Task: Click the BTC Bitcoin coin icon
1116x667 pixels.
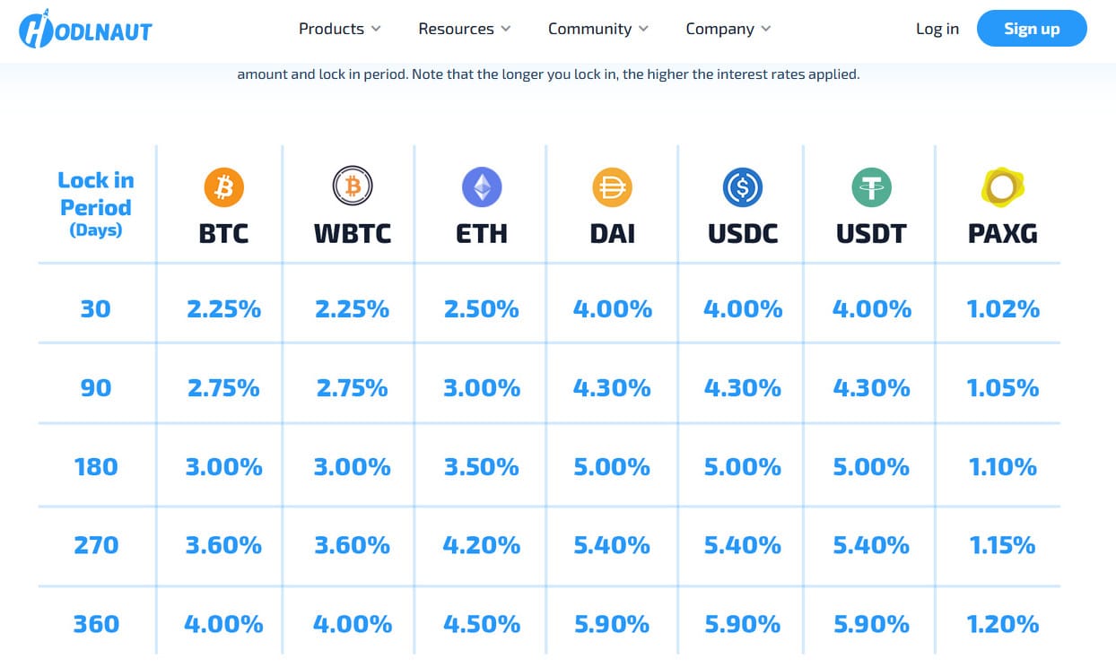Action: (x=224, y=186)
